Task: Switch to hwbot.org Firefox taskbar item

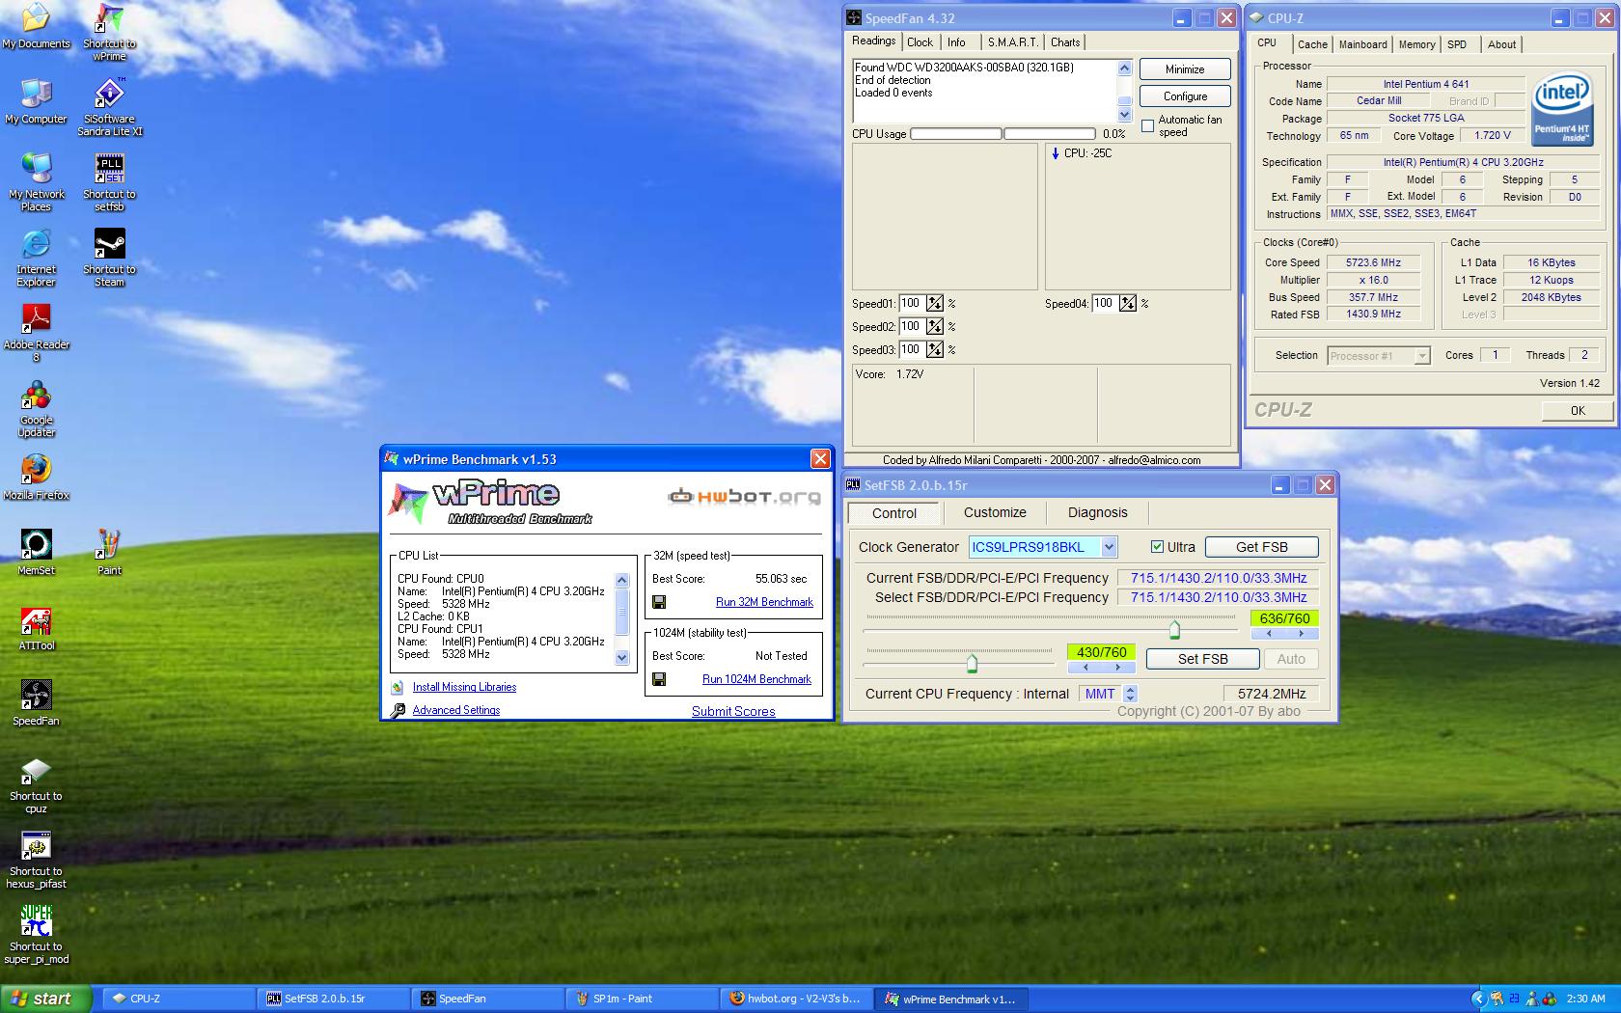Action: click(x=796, y=999)
